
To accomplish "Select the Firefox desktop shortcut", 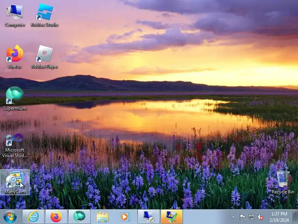I will pyautogui.click(x=15, y=57).
